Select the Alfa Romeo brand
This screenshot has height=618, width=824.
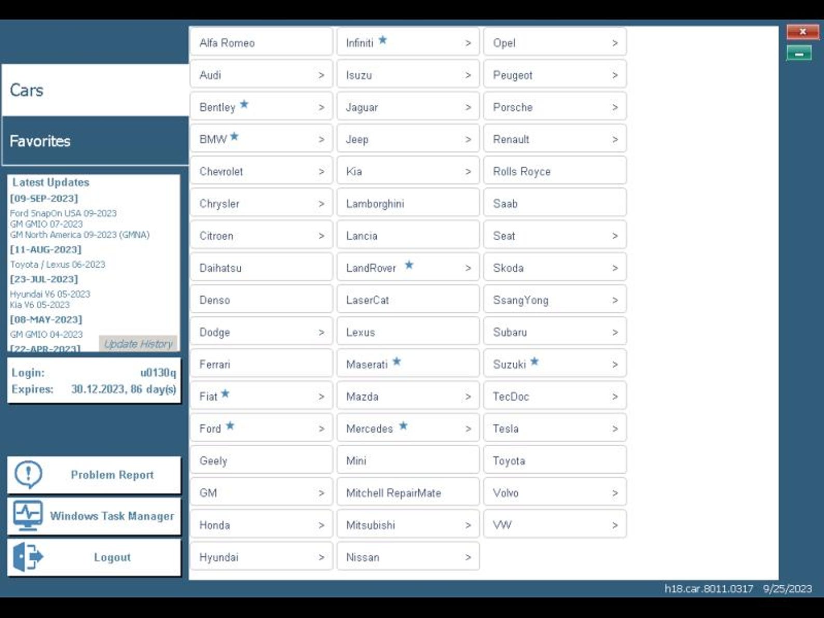click(x=261, y=42)
